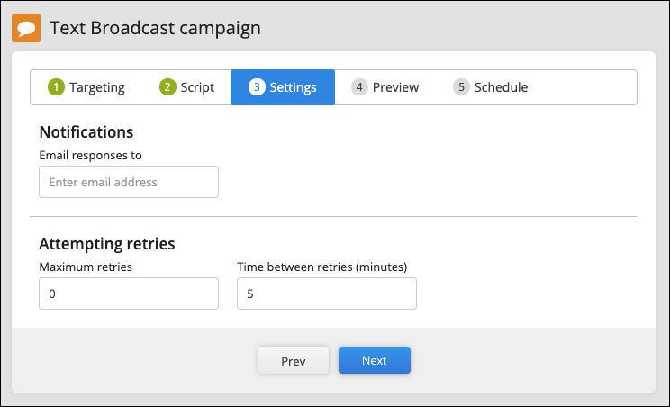This screenshot has width=670, height=407.
Task: Click the Prev button
Action: [x=294, y=360]
